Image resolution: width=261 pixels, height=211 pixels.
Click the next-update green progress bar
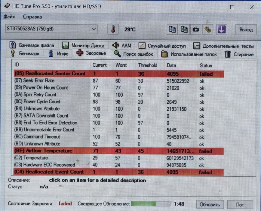pos(151,204)
